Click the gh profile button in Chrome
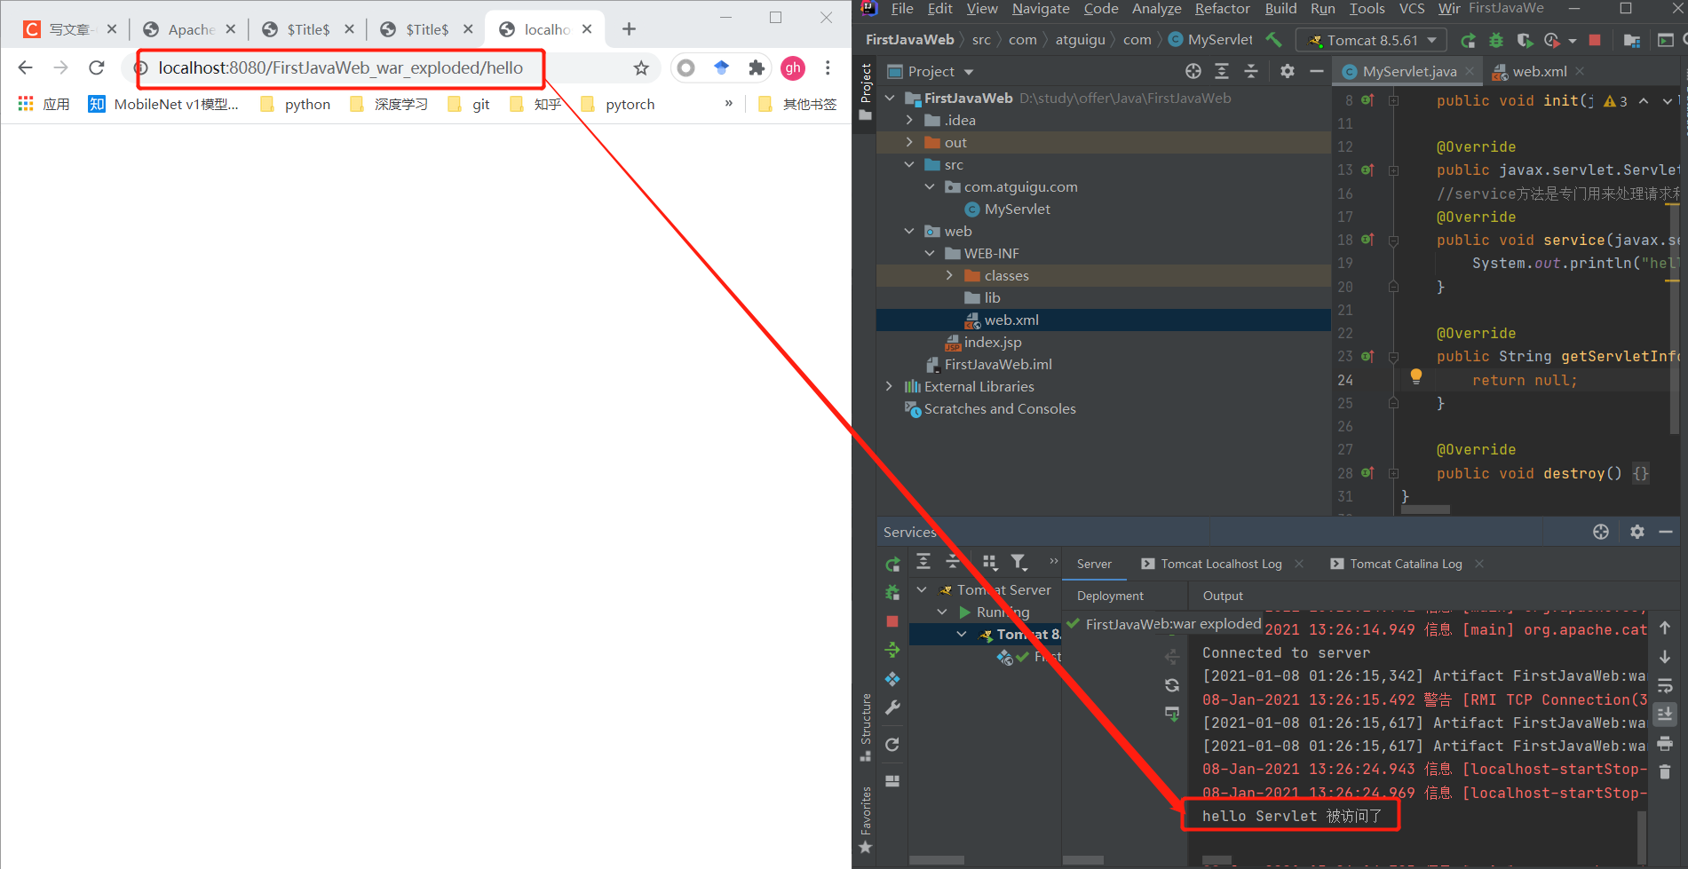1688x869 pixels. (x=793, y=67)
